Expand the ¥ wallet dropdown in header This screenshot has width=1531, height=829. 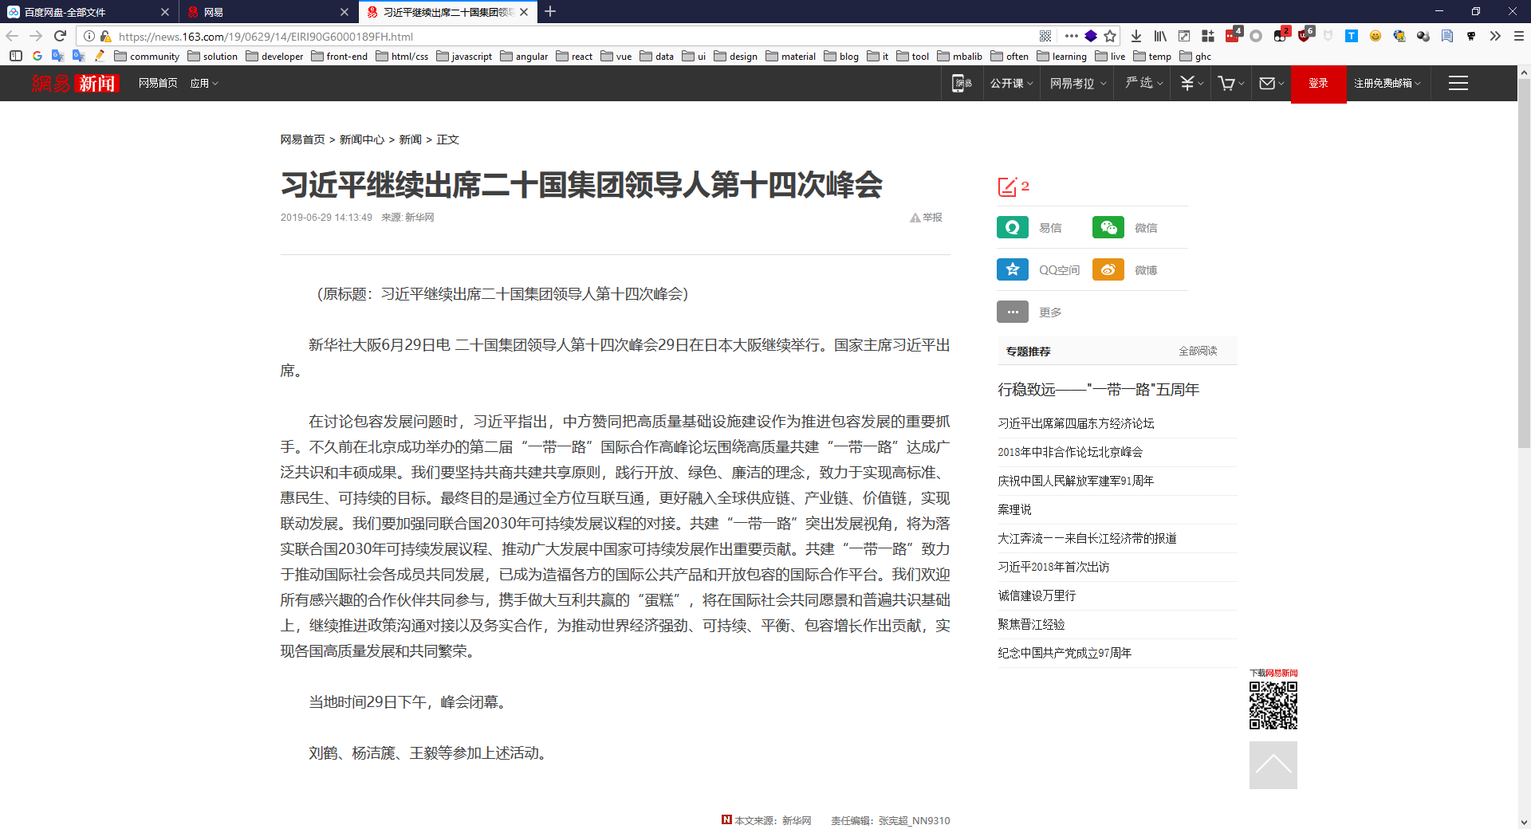pyautogui.click(x=1191, y=83)
